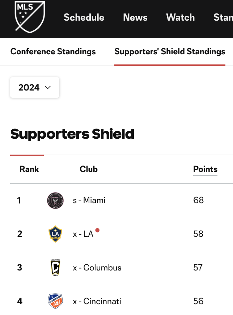
Task: Switch to Conference Standings tab
Action: coord(53,51)
